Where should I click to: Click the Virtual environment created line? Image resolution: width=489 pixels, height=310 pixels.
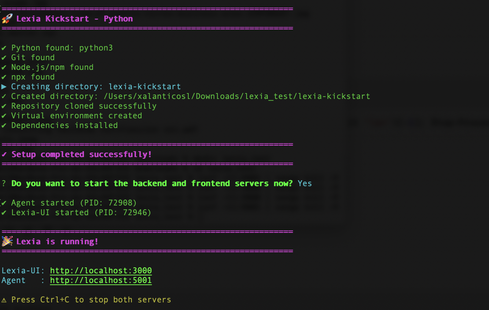[x=76, y=116]
